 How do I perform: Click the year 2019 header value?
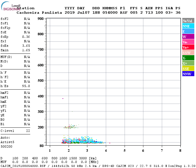click(69, 13)
